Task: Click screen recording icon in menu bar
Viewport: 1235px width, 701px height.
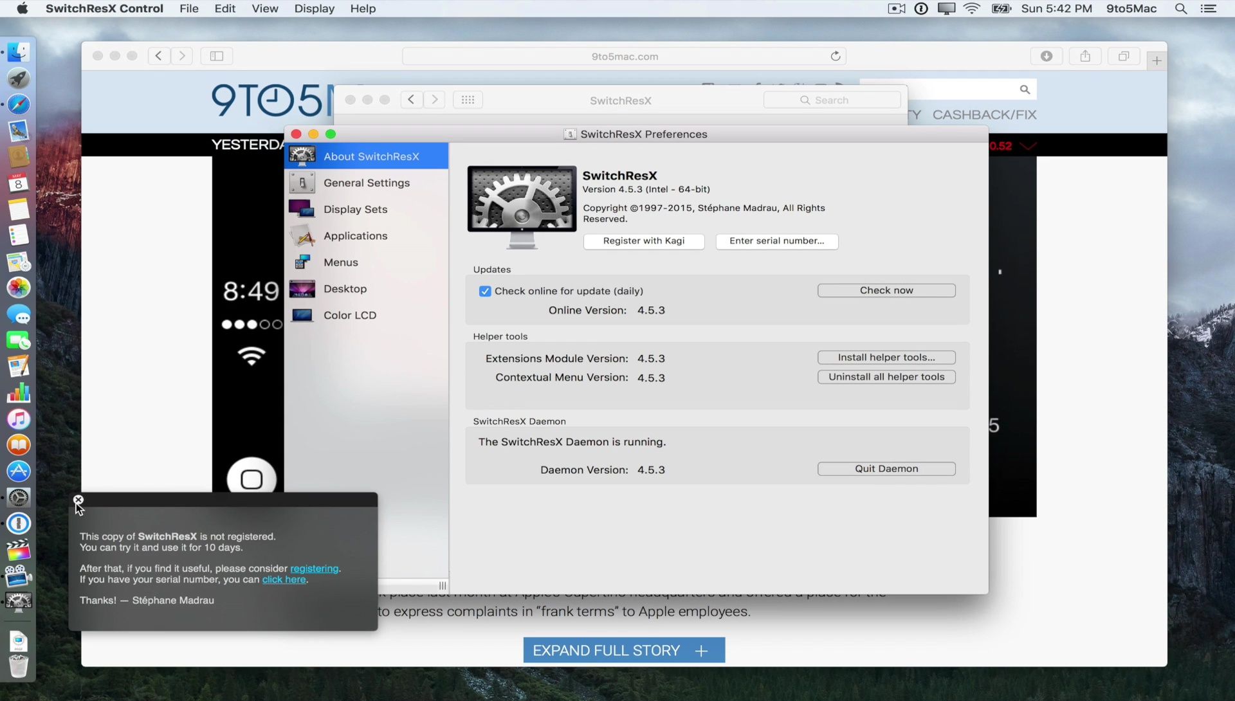Action: [897, 8]
